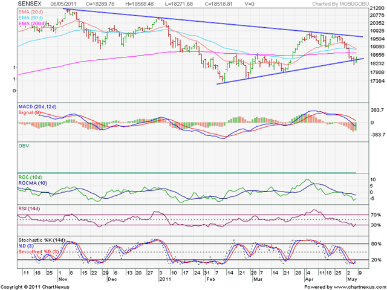The width and height of the screenshot is (387, 290).
Task: Select the date 06/05/2011 in the header
Action: point(63,4)
